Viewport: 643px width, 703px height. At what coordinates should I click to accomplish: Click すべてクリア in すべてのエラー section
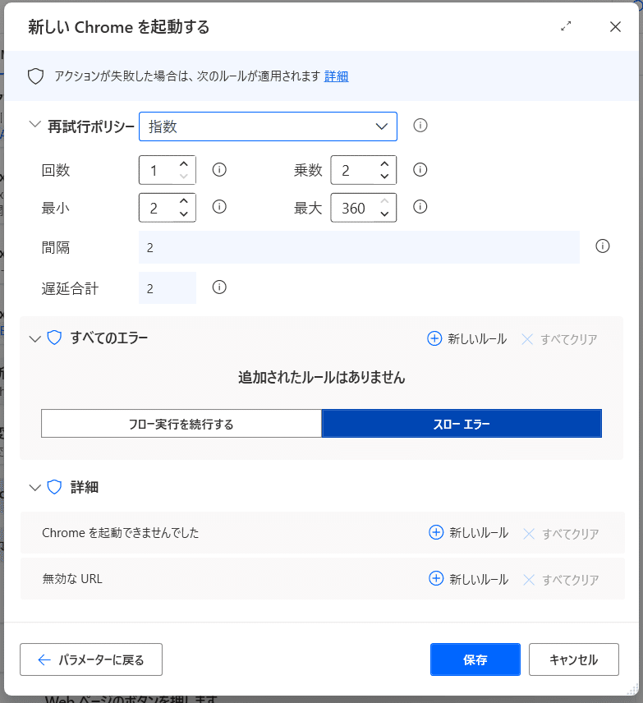coord(559,339)
